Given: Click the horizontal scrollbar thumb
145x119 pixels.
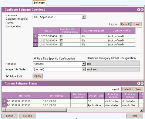Looking at the screenshot, I should tap(36, 110).
